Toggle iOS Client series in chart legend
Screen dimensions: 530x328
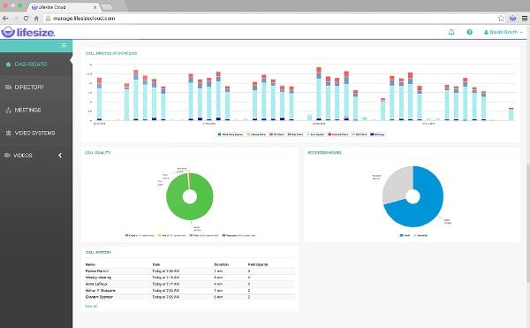click(360, 134)
